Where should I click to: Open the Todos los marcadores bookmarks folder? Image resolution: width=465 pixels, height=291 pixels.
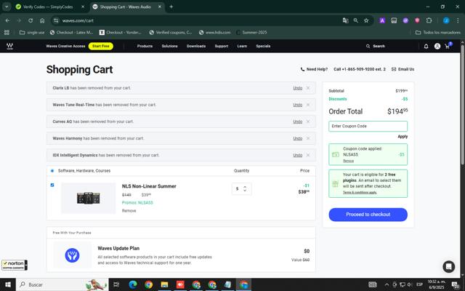point(438,32)
